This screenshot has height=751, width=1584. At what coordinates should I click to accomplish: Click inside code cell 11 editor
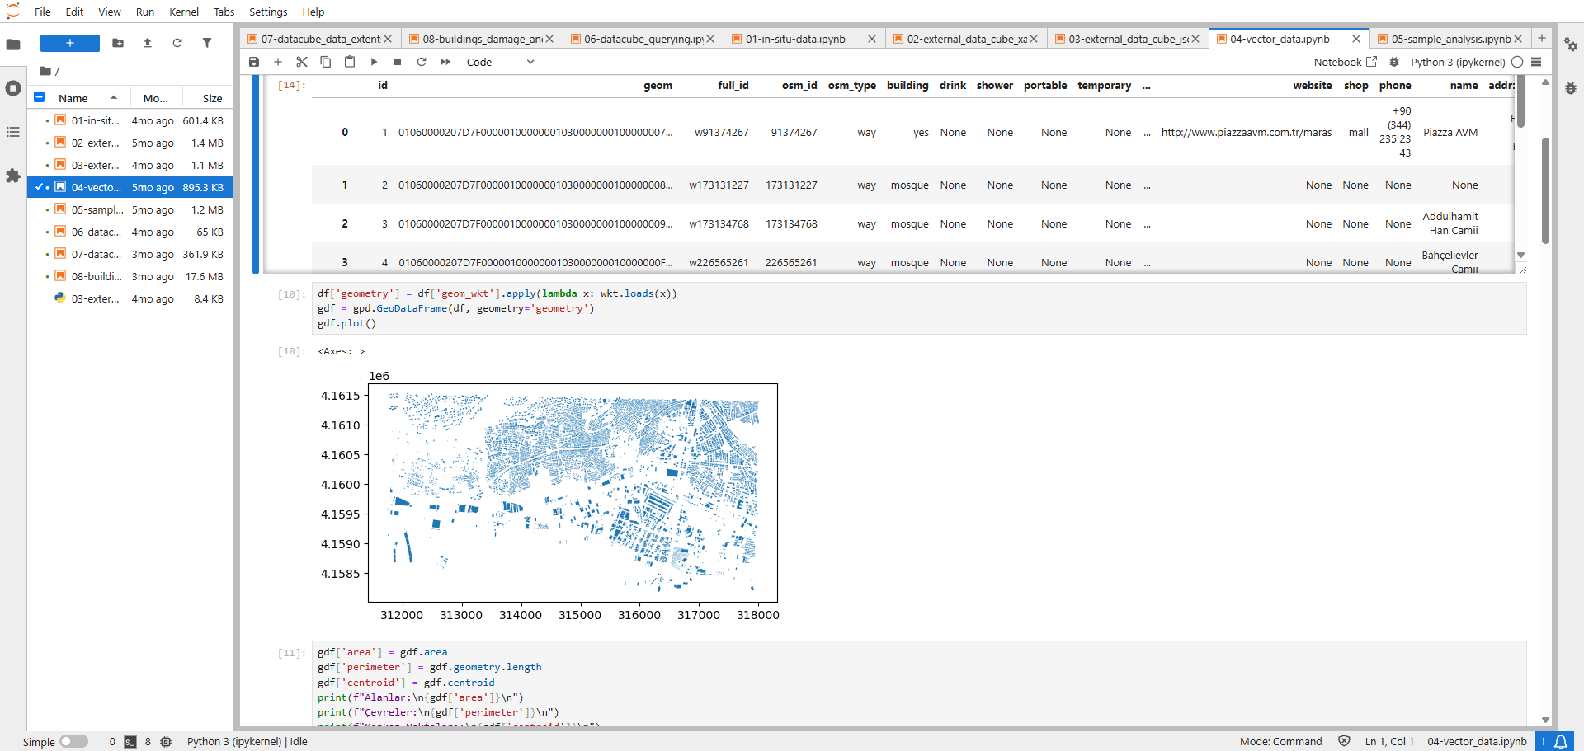click(919, 684)
